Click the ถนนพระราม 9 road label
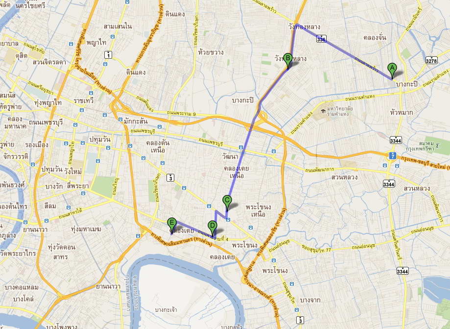 181,114
